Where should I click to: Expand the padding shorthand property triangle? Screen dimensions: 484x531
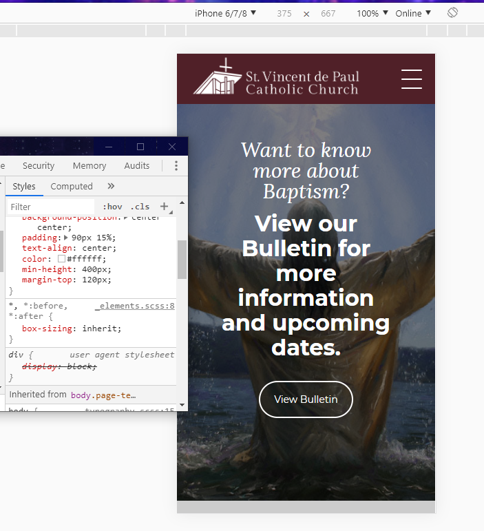[66, 238]
